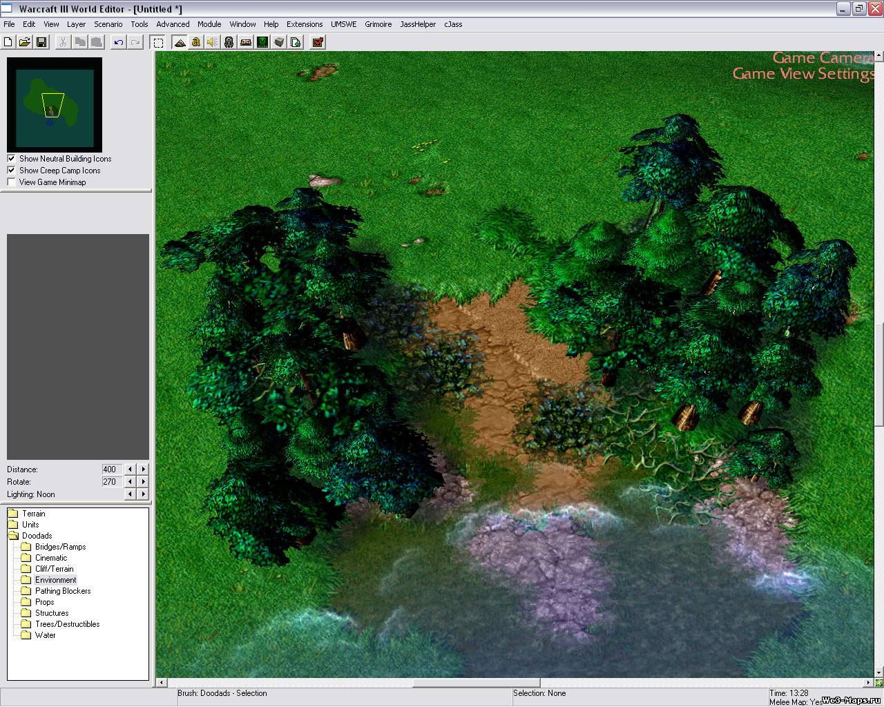Toggle Show Creep Camp Icons checkbox
Viewport: 884px width, 707px height.
click(x=11, y=171)
